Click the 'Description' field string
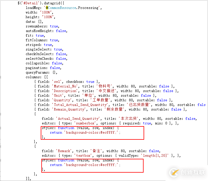208x181 pixels. (x=65, y=91)
